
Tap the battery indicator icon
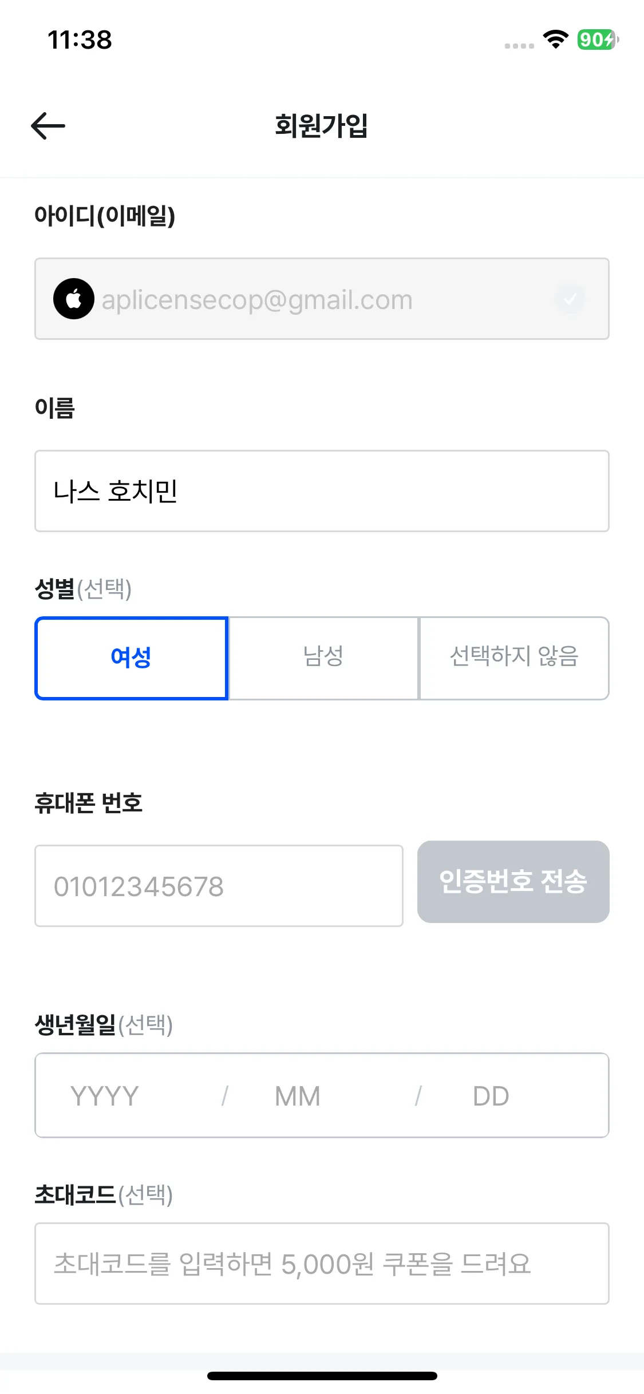click(597, 39)
